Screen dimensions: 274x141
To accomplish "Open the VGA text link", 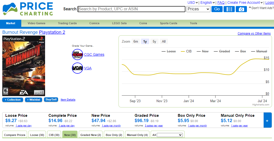I will pos(88,68).
